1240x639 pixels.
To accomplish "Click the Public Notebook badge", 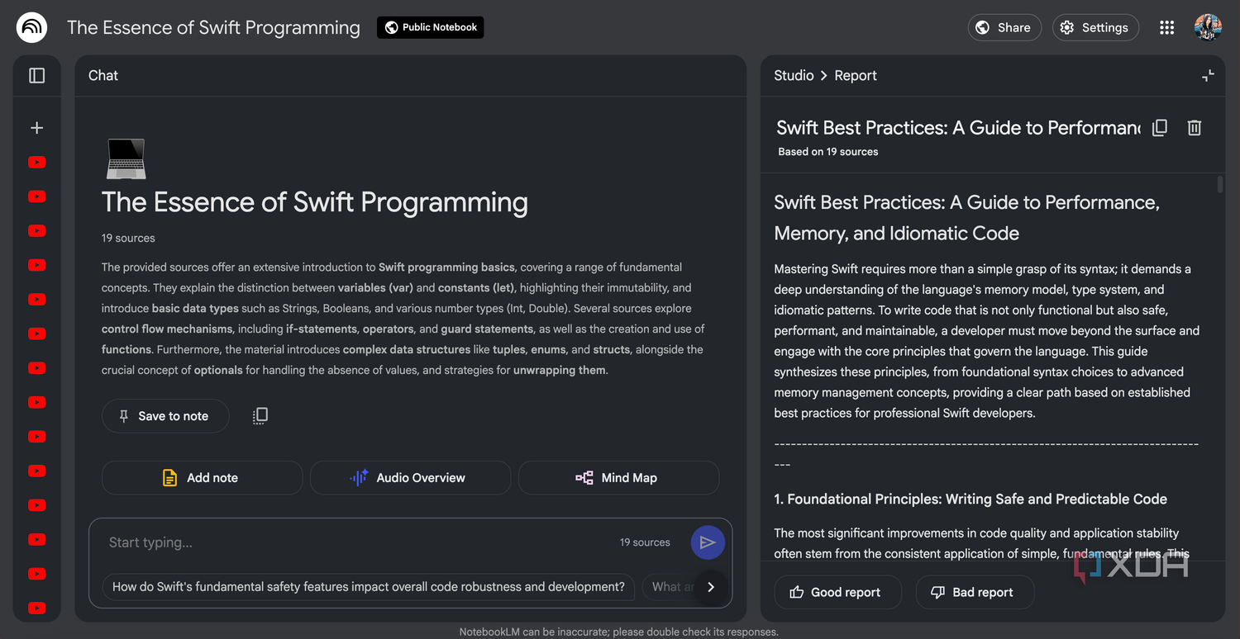I will click(431, 27).
